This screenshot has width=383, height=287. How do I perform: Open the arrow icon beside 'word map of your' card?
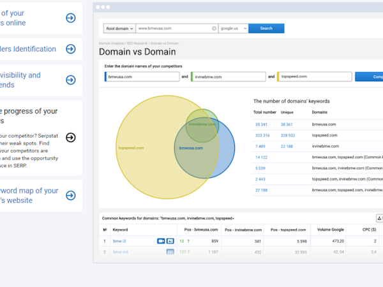(x=71, y=195)
